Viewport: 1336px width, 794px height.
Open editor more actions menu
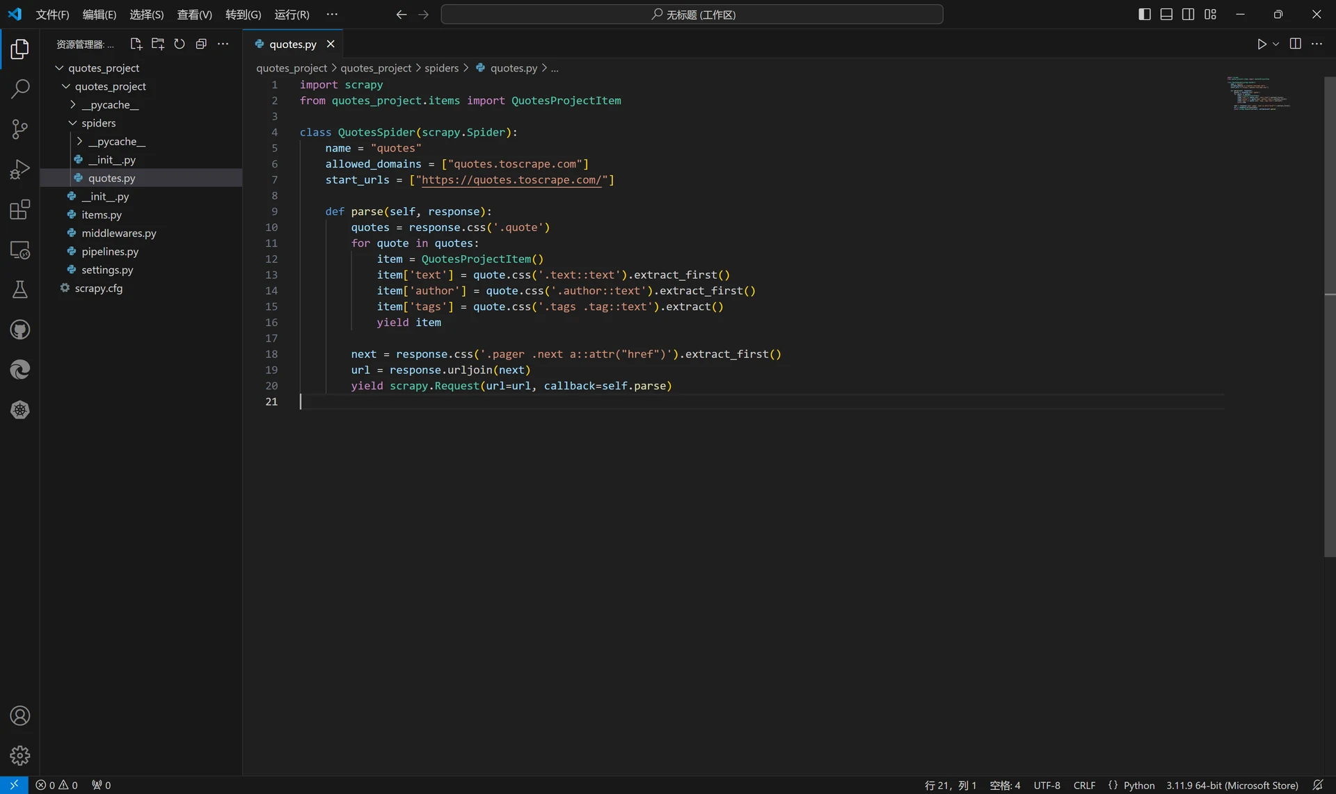[1317, 44]
